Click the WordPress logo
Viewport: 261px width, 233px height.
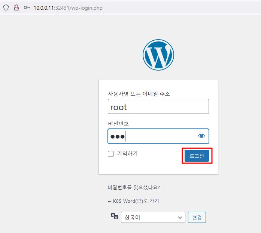pos(158,55)
